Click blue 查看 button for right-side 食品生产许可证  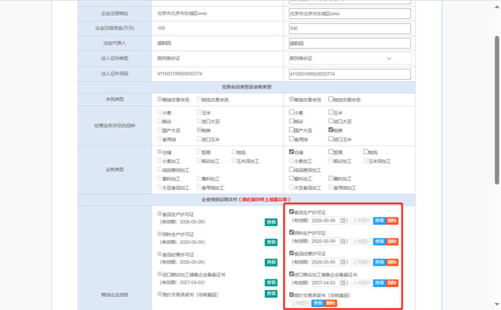(379, 221)
